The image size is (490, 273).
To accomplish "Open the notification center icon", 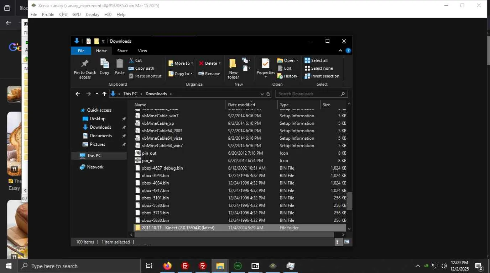I will coord(479,266).
